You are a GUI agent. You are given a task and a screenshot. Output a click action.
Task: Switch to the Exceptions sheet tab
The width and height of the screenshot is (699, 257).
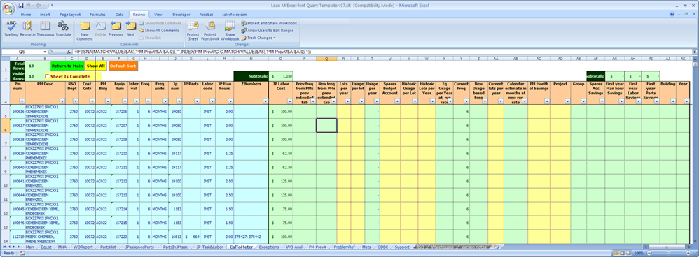(x=269, y=247)
